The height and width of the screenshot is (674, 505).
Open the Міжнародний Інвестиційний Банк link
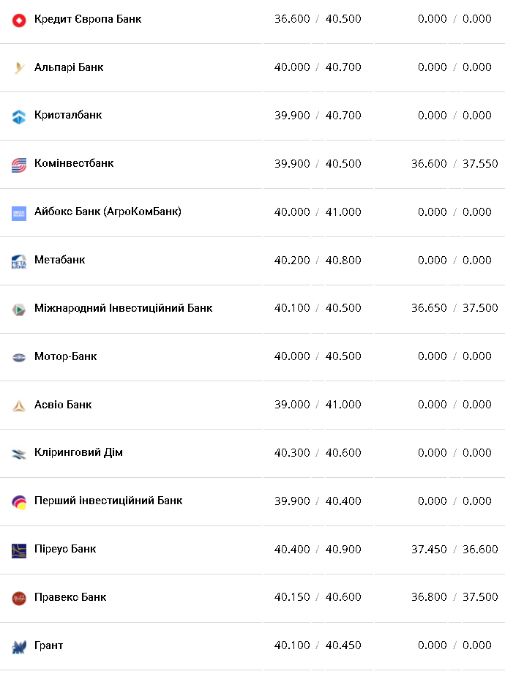124,308
